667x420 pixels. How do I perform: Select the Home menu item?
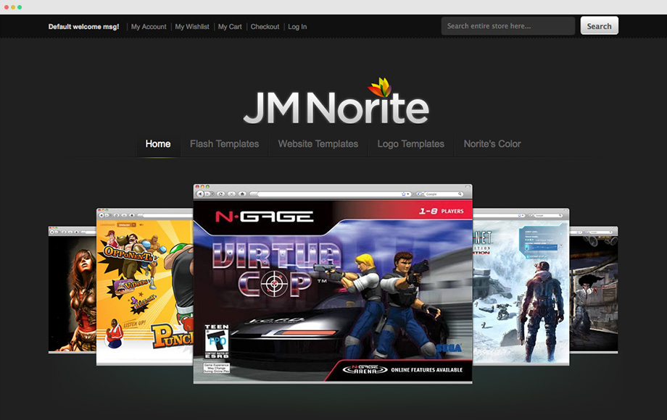(x=158, y=144)
